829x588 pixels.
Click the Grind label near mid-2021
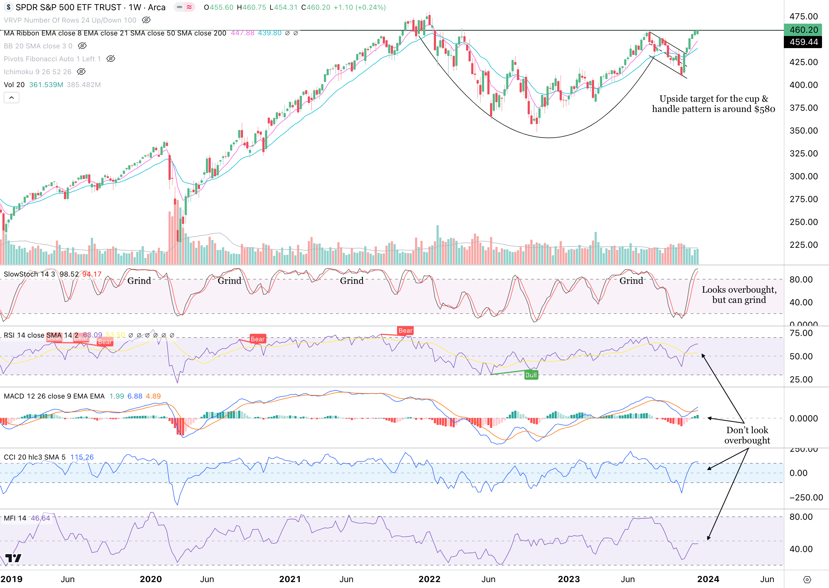[352, 281]
